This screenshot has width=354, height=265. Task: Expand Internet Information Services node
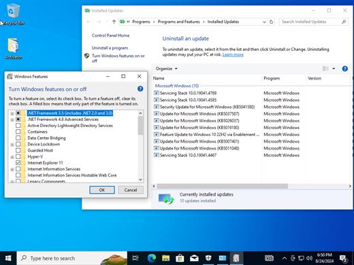(12, 169)
